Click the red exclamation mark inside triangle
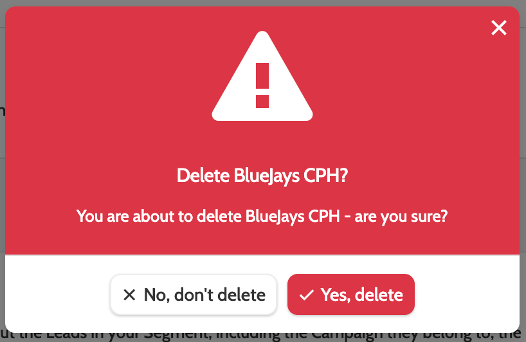The width and height of the screenshot is (526, 342). point(262,85)
